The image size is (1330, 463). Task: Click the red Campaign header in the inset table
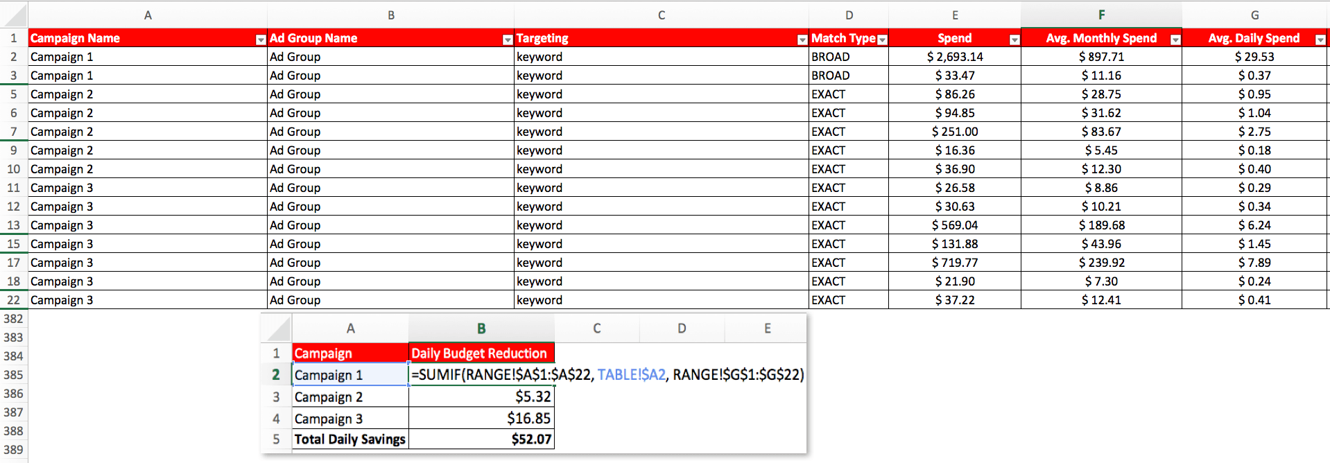point(350,353)
